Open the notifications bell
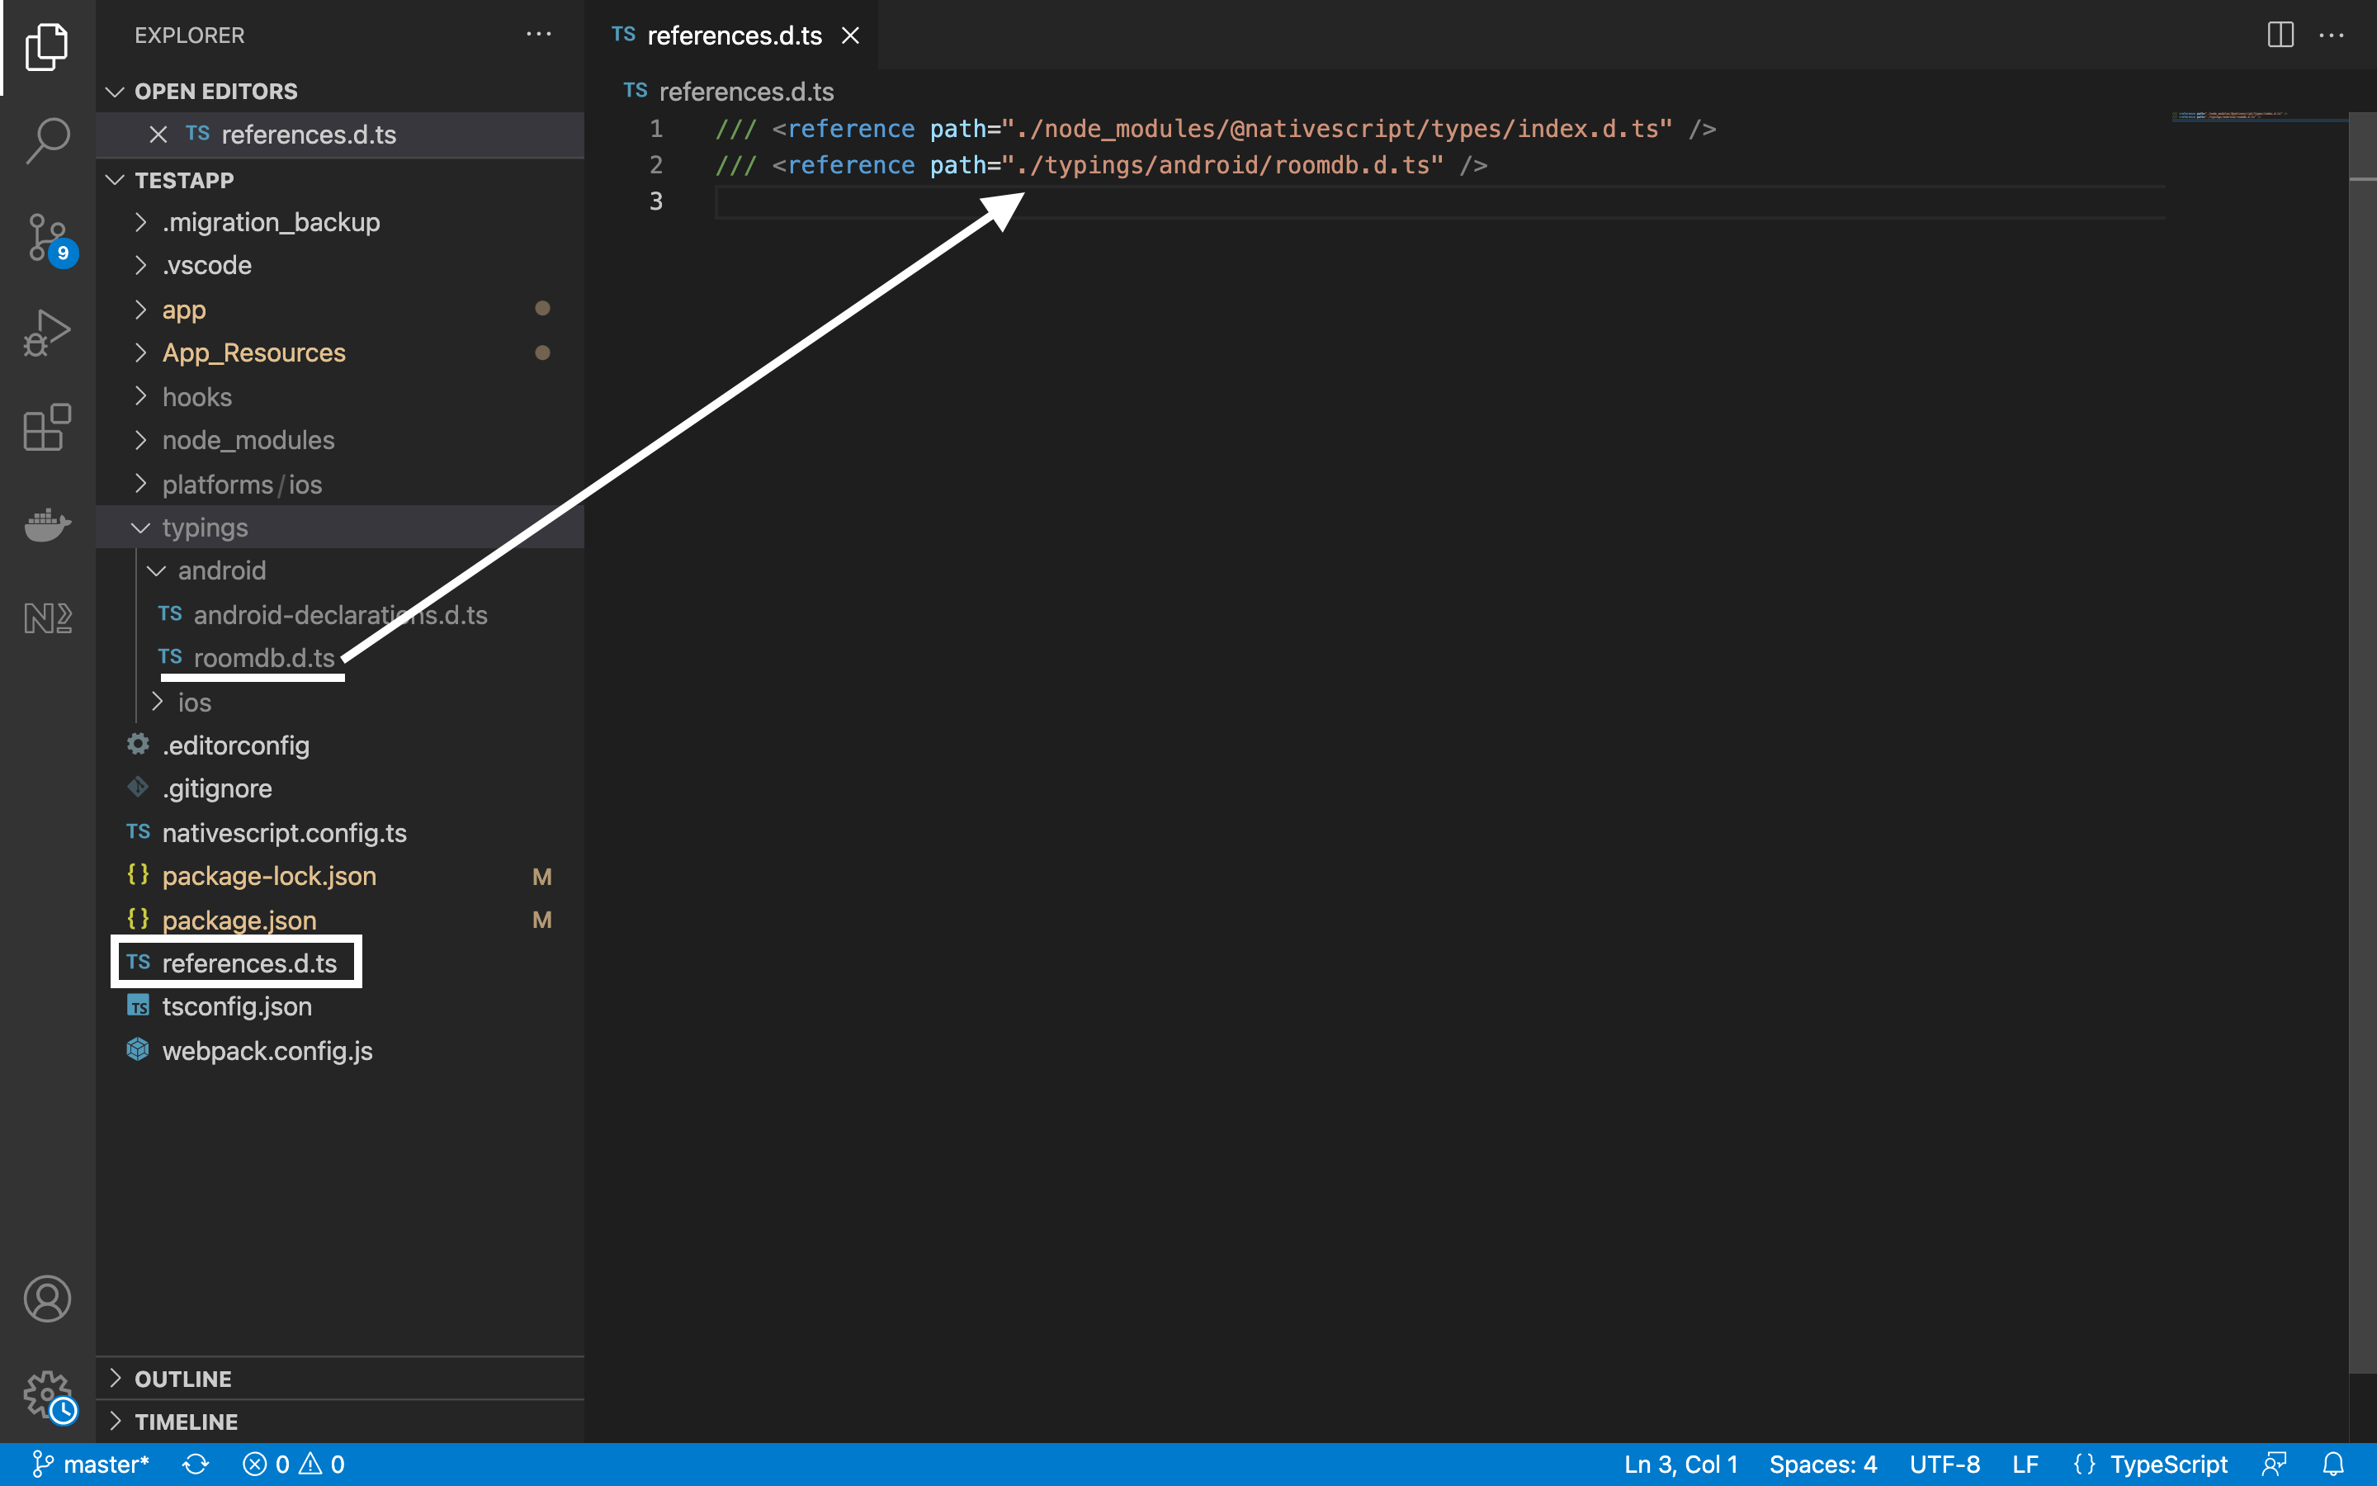The image size is (2377, 1486). pos(2332,1465)
